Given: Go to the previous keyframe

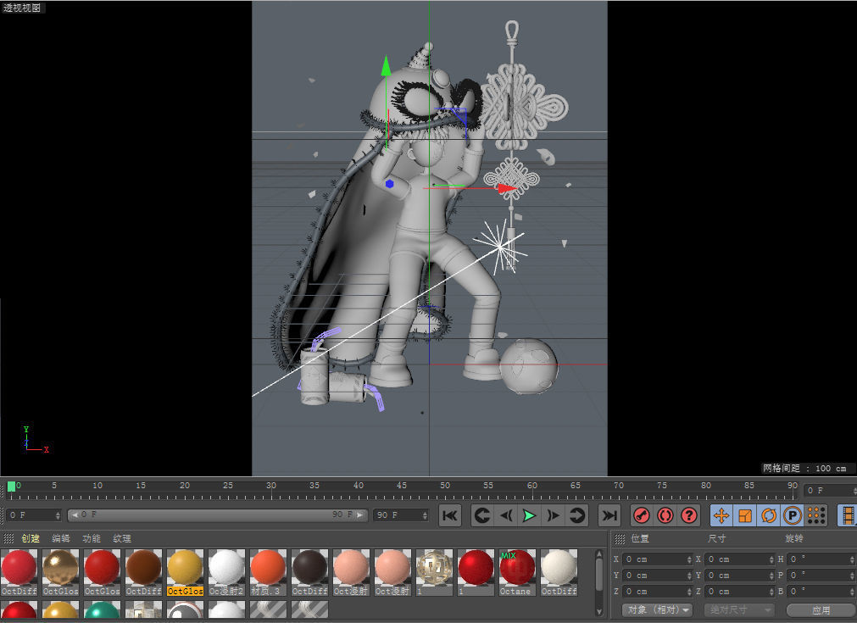Looking at the screenshot, I should pos(482,515).
